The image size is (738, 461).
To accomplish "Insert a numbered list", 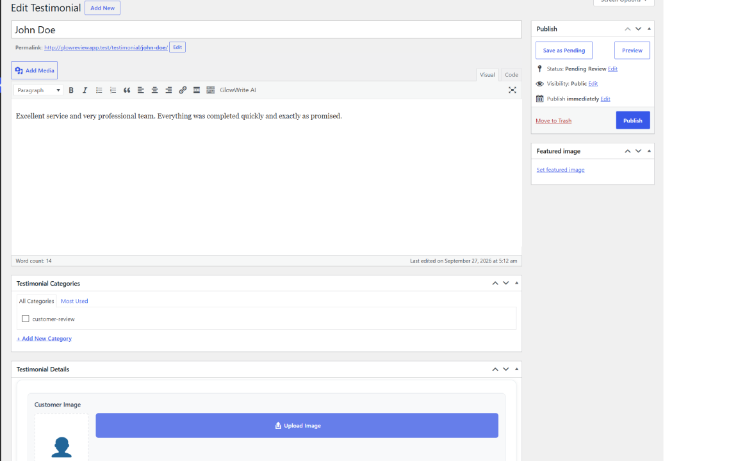I will (113, 90).
